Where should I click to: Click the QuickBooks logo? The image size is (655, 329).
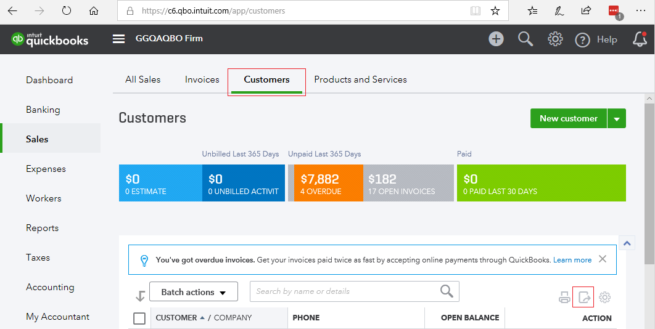point(50,39)
